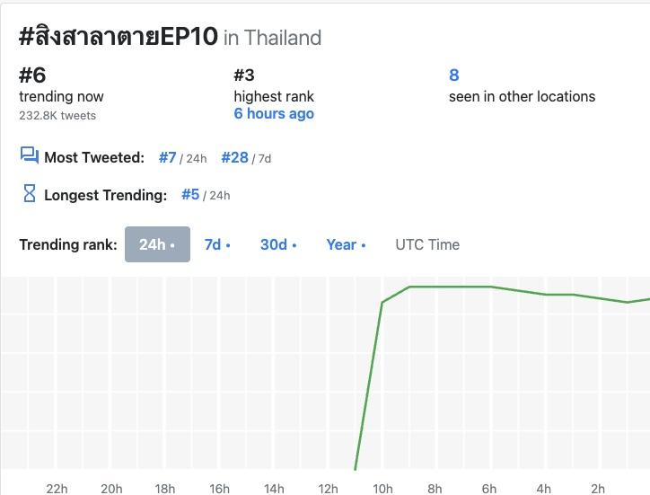Open the #28 most tweeted 7d rank
The width and height of the screenshot is (650, 495).
pyautogui.click(x=234, y=157)
